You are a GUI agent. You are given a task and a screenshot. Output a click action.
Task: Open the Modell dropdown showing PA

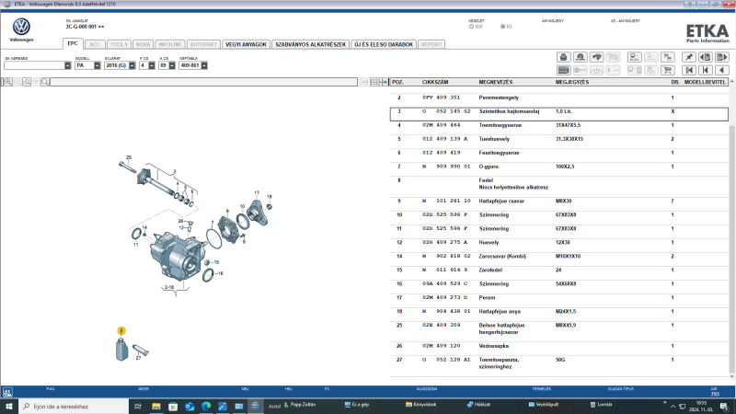tap(98, 65)
